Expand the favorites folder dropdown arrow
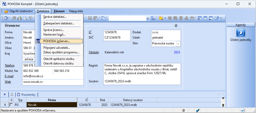Viewport: 256px width, 113px height. click(165, 18)
